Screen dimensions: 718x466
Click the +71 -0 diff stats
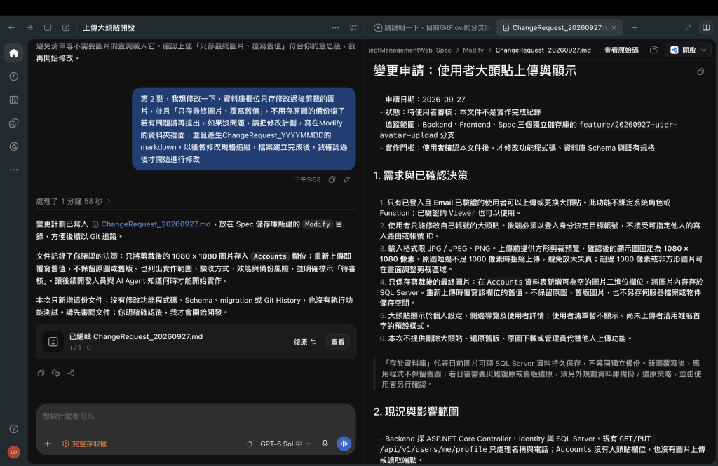point(80,348)
